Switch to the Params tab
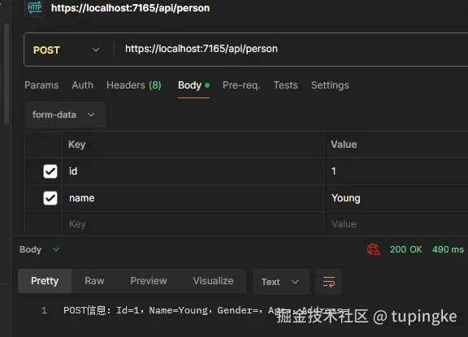This screenshot has height=337, width=468. (x=41, y=85)
